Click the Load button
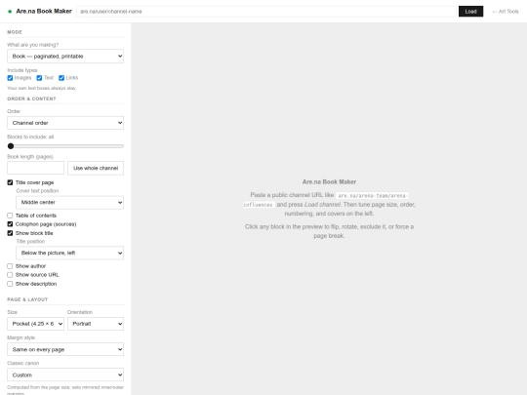This screenshot has height=395, width=527. coord(470,12)
